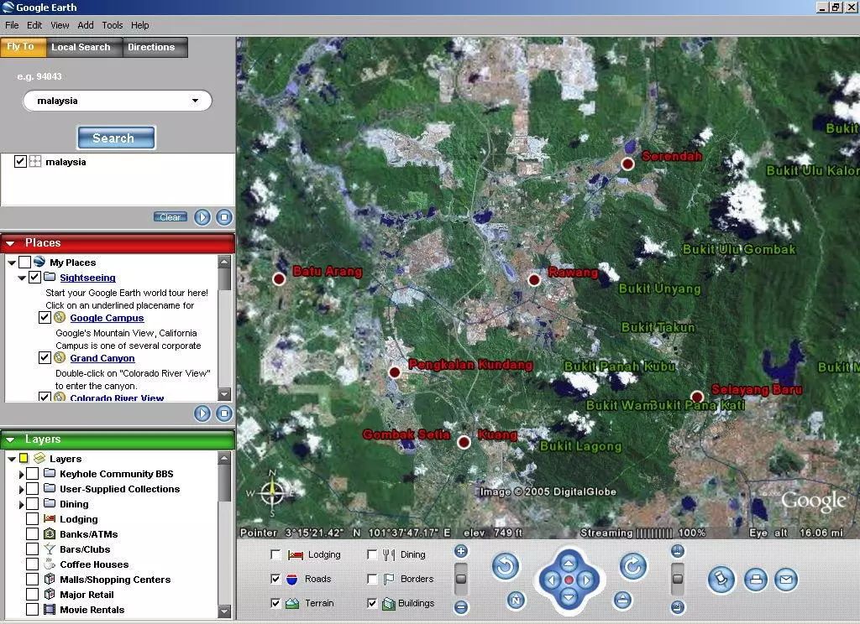
Task: Open the Fly To search dropdown arrow
Action: coord(196,101)
